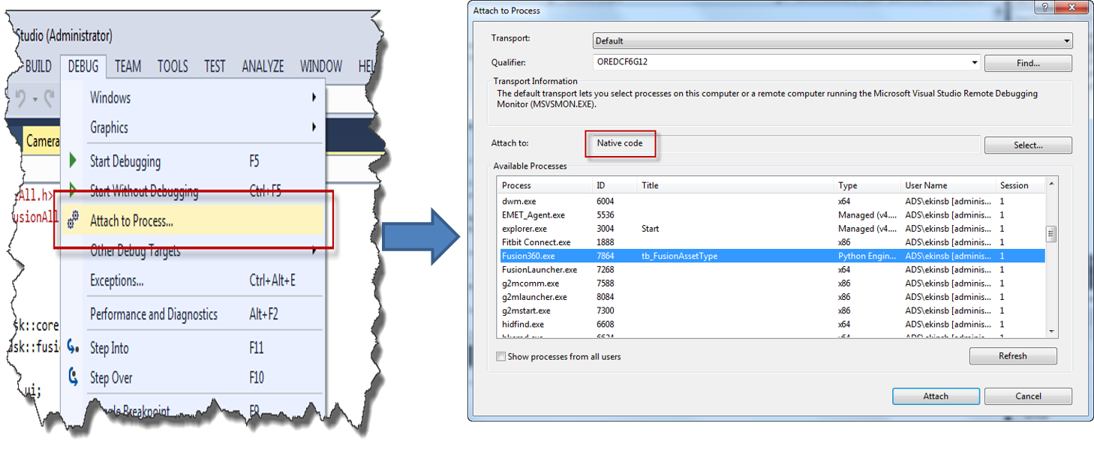
Task: Open the TEAM menu
Action: tap(128, 67)
